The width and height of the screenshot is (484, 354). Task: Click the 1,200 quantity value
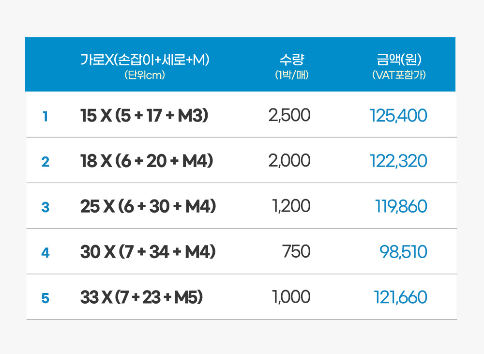click(291, 206)
